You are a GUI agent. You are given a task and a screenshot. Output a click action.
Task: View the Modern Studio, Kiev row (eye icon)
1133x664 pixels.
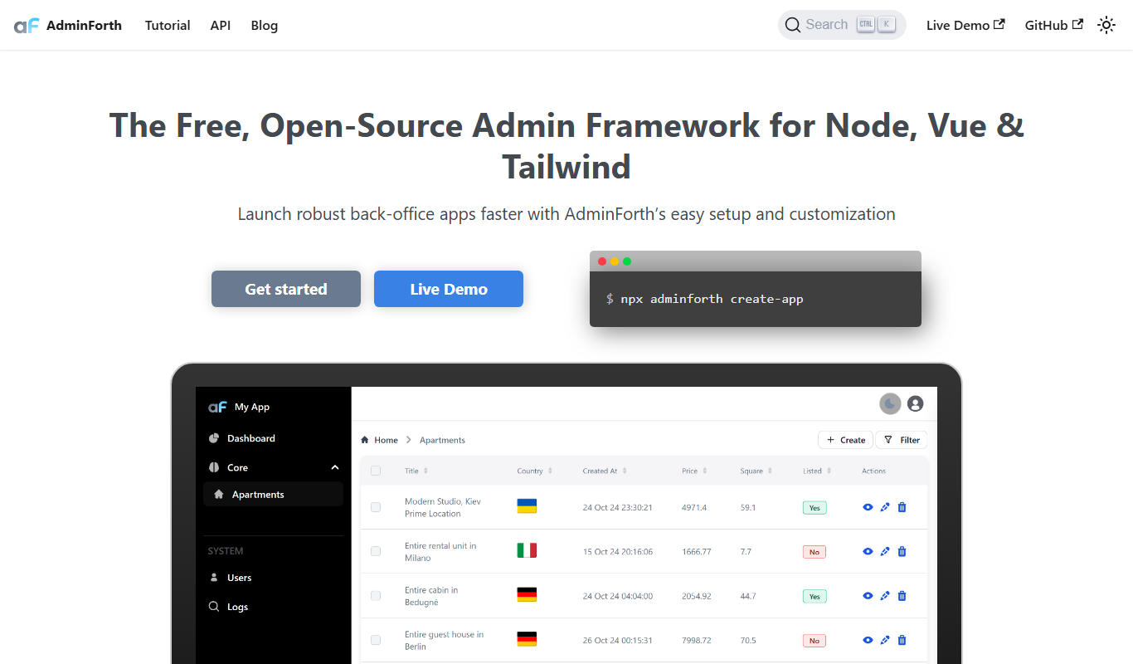click(868, 507)
